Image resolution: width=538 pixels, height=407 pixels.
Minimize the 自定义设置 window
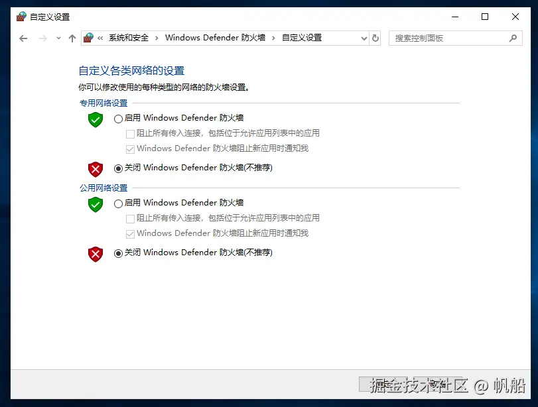(455, 17)
